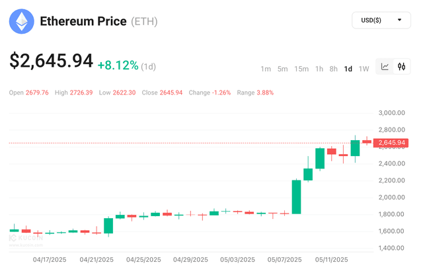Click the Ethereum Price heading
This screenshot has width=423, height=277.
pos(83,21)
